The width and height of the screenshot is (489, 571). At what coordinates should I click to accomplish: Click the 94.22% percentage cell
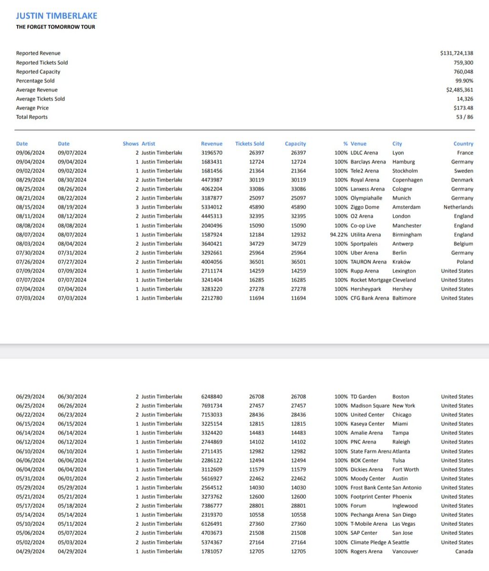click(339, 235)
